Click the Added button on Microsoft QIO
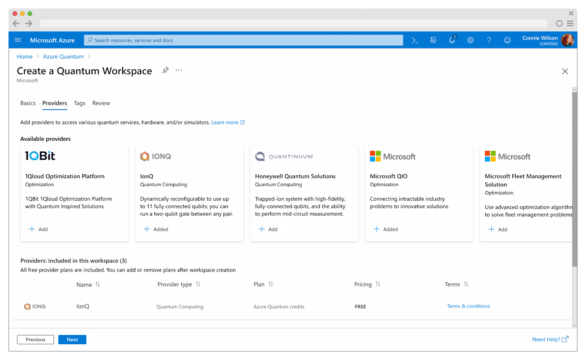Image resolution: width=586 pixels, height=360 pixels. click(386, 229)
